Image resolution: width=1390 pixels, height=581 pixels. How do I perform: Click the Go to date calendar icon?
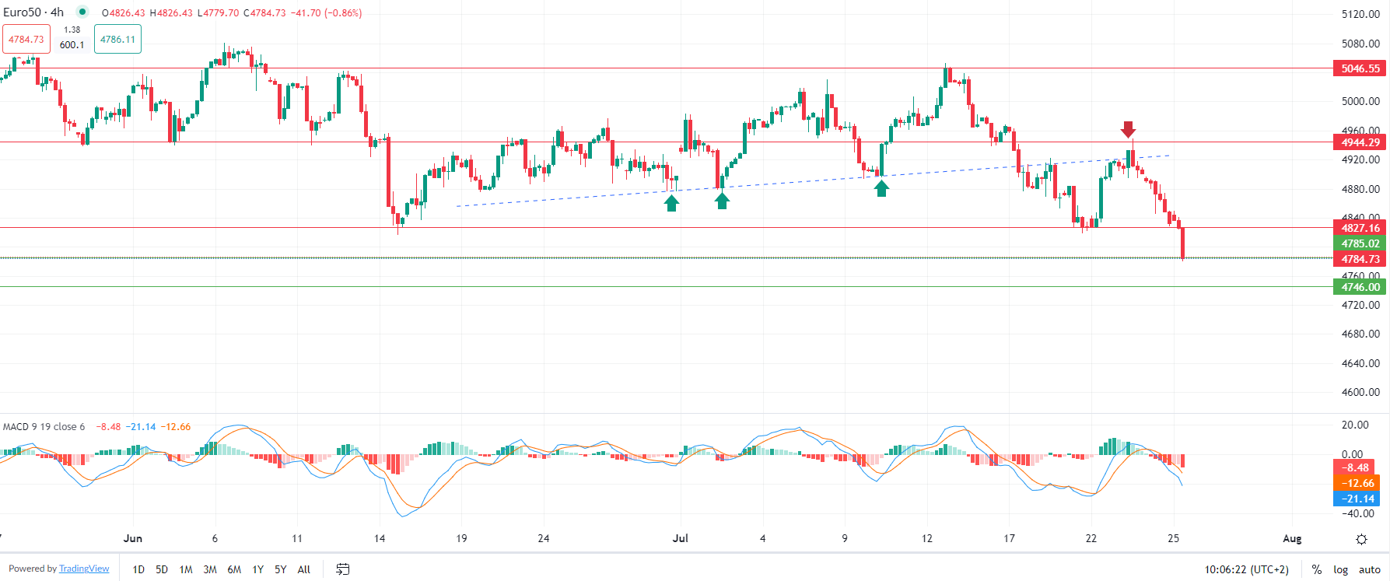342,569
